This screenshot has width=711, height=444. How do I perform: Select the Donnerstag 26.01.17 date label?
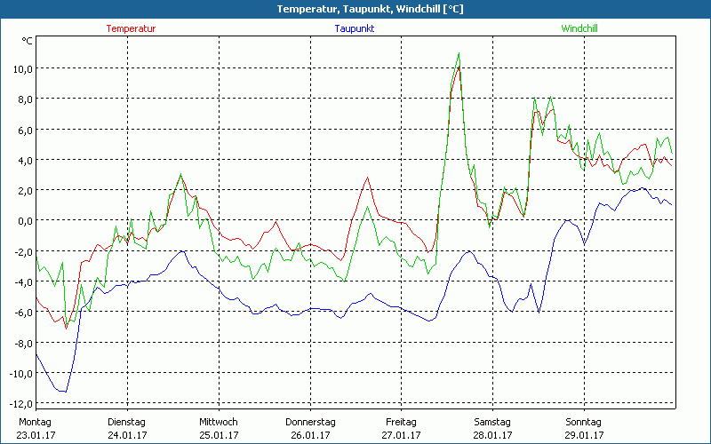pyautogui.click(x=309, y=428)
